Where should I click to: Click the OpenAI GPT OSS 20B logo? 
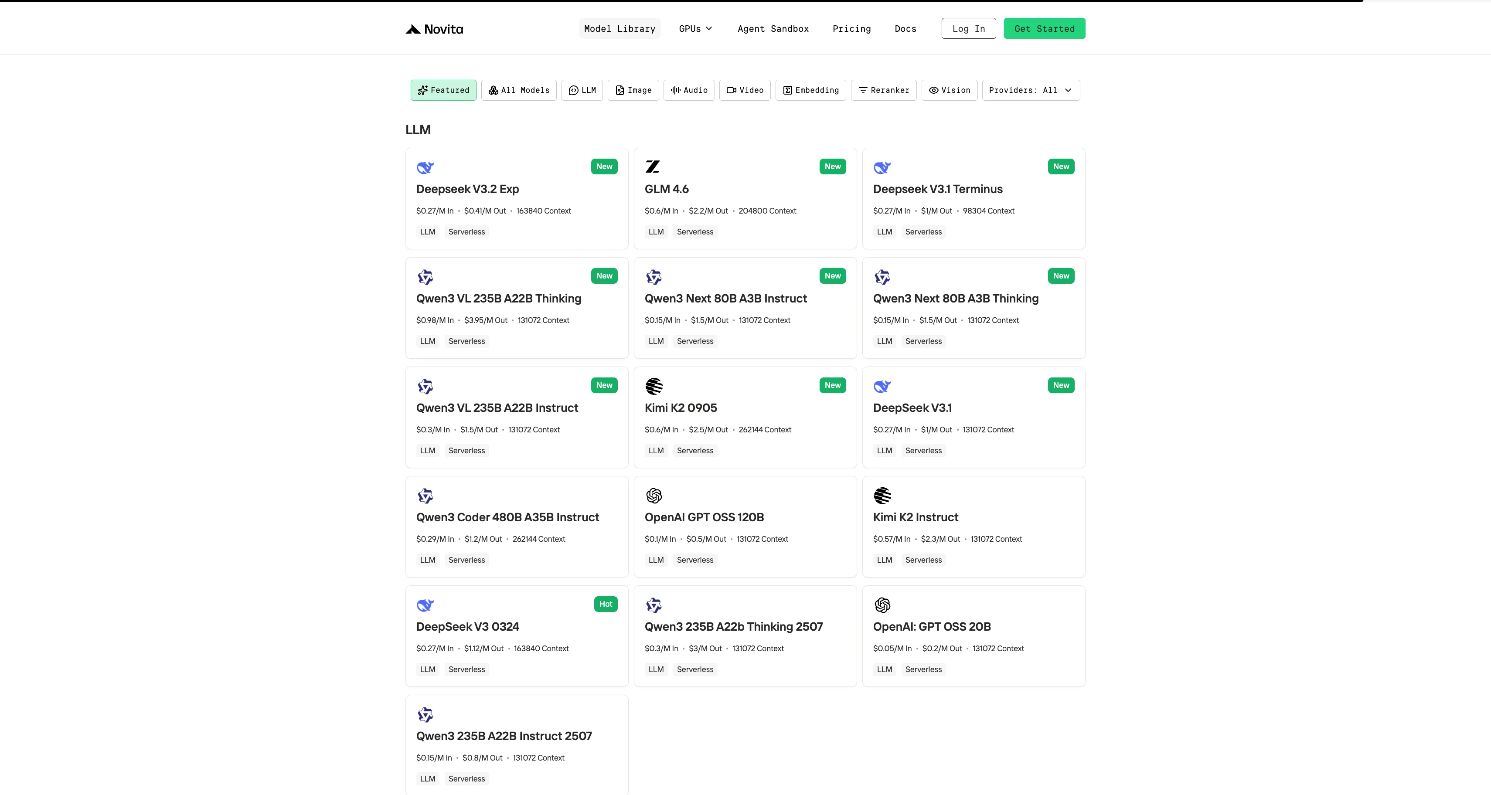click(x=882, y=605)
